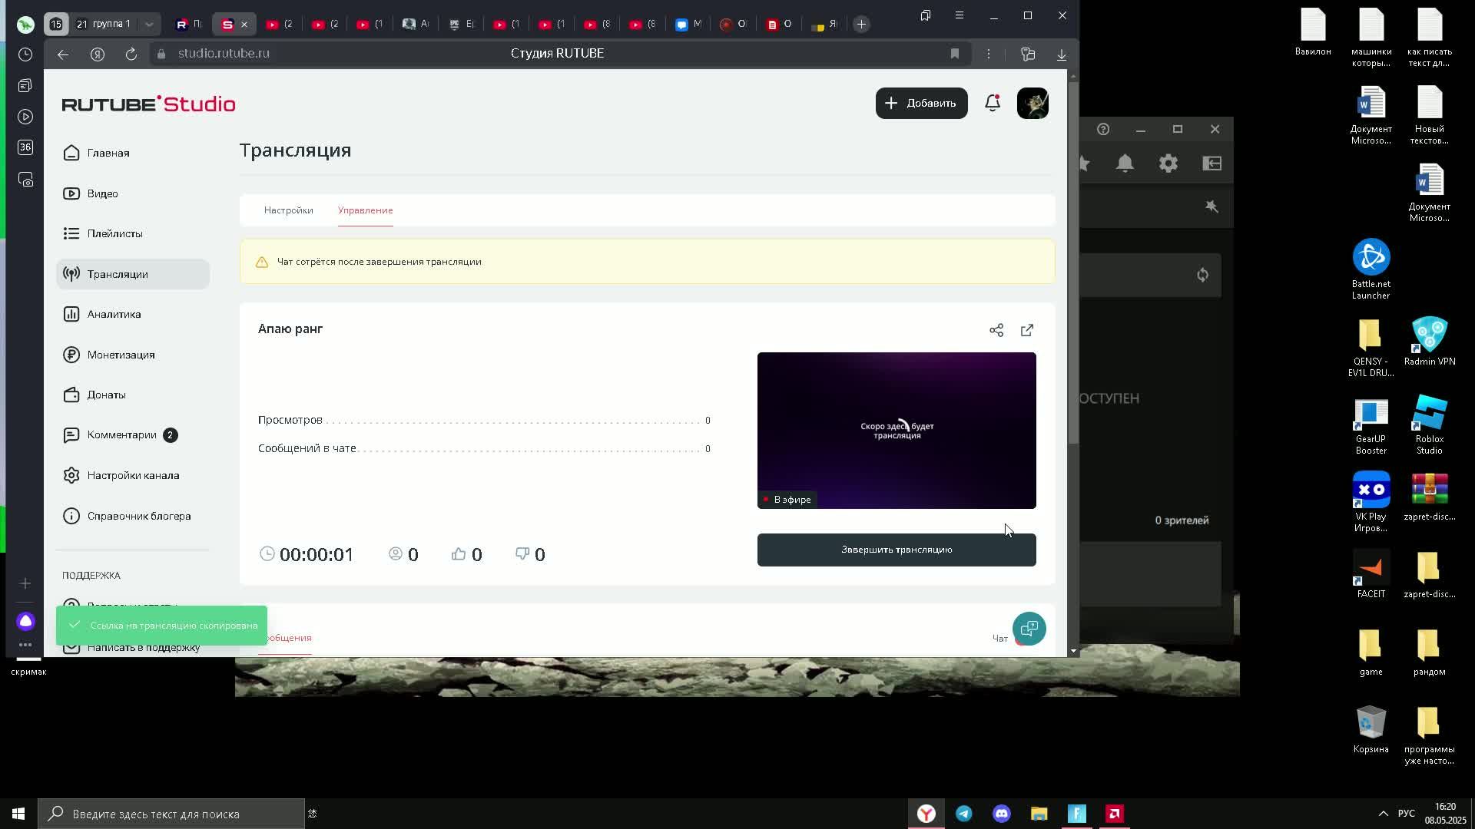Click the Добавить button

[921, 103]
